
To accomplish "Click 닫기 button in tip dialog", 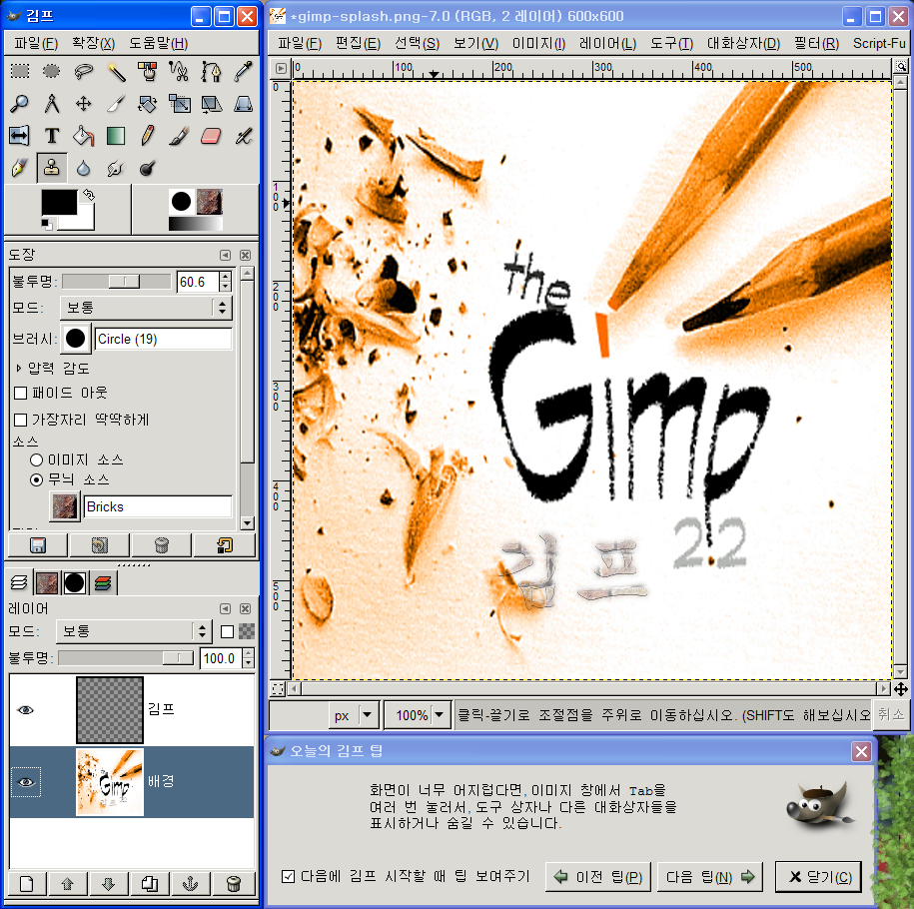I will (818, 877).
